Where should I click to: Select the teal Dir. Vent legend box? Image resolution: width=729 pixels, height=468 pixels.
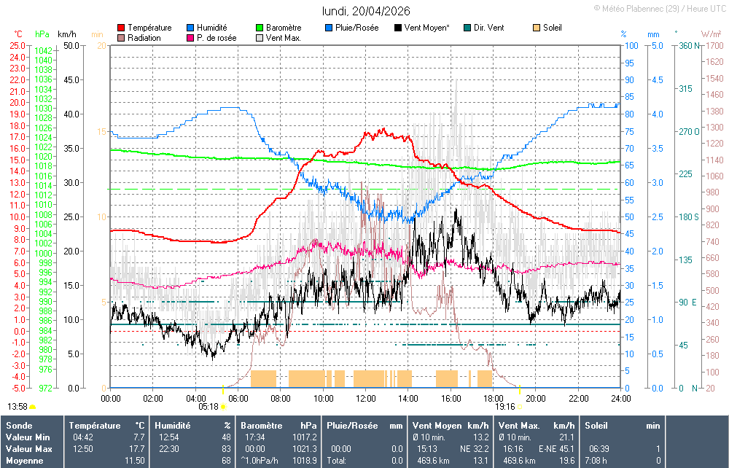pyautogui.click(x=467, y=28)
